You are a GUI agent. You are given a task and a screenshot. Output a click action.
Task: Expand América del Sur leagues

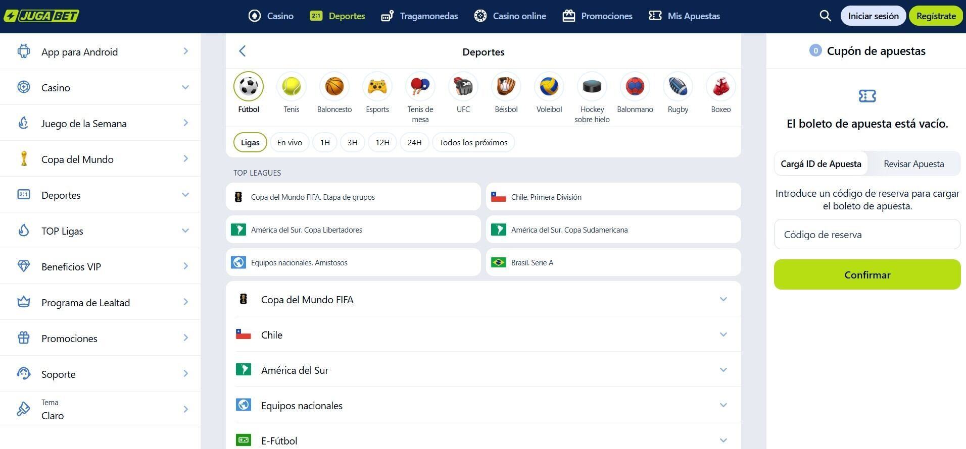click(x=484, y=370)
